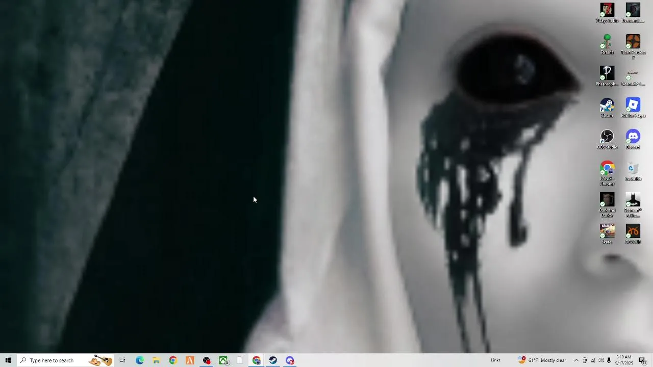Click the microphone tray icon

609,360
